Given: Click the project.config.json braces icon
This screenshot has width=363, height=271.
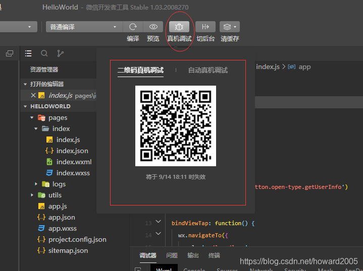Looking at the screenshot, I should (x=41, y=240).
